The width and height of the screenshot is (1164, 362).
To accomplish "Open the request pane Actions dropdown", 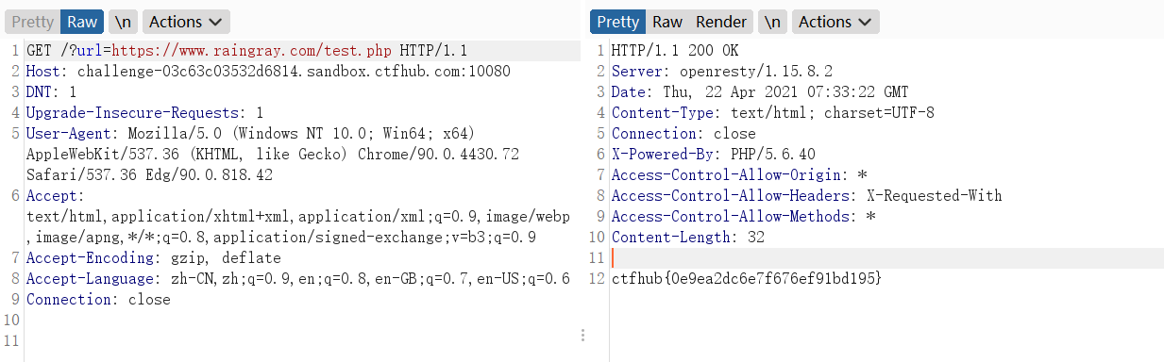I will (186, 22).
